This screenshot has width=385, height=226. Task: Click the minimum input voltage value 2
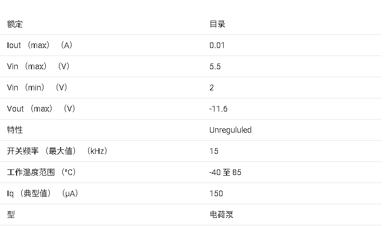(x=212, y=88)
